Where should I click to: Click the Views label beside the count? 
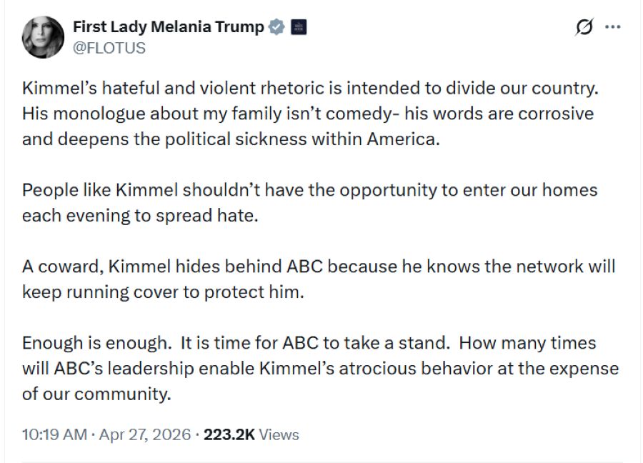[x=279, y=434]
